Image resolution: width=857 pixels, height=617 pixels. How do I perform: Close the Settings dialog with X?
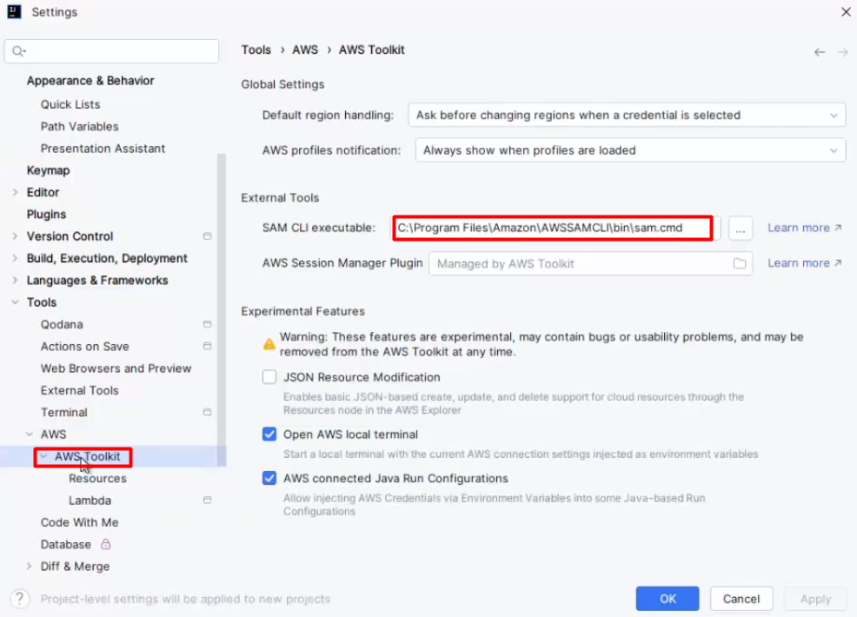coord(846,12)
